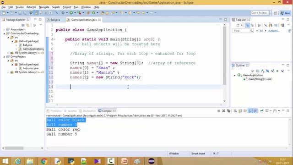Click the New Java Class green C icon
This screenshot has width=293, height=165.
pyautogui.click(x=93, y=13)
